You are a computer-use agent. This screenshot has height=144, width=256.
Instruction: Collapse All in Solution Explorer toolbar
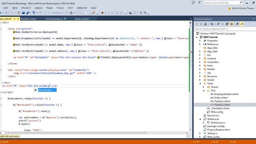tap(227, 24)
